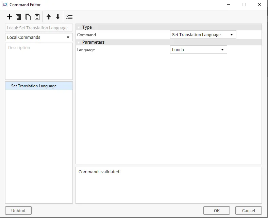Delete the selected command with the trash icon
Viewport: 268px width, 218px height.
click(x=19, y=17)
